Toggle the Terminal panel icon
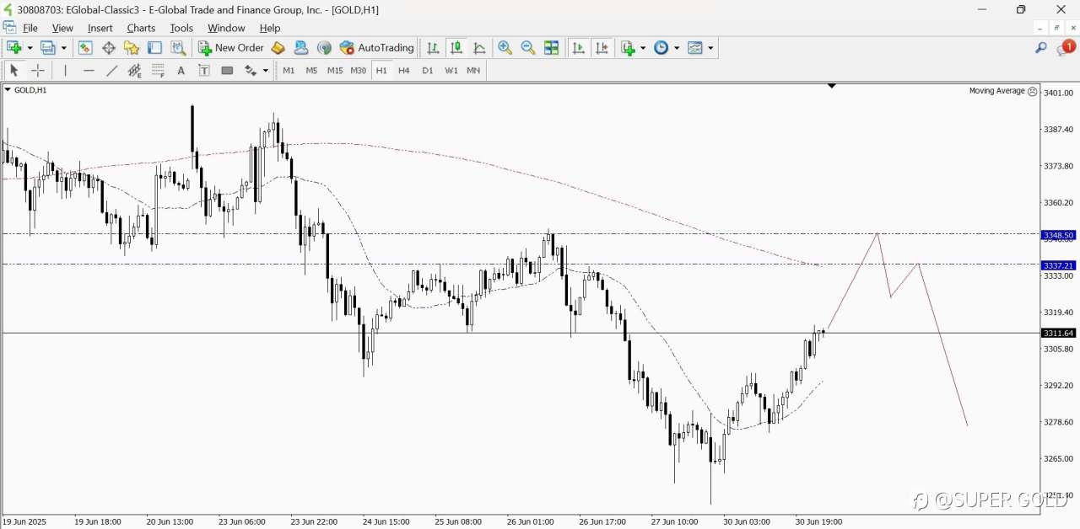 154,48
